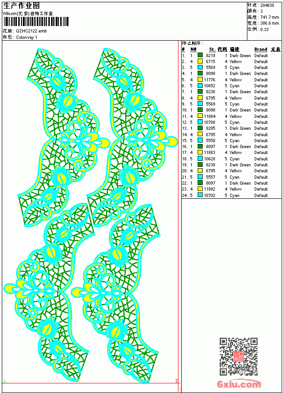The image size is (283, 393).
Task: Click the QR code above 6xiu.com
Action: pos(239,356)
